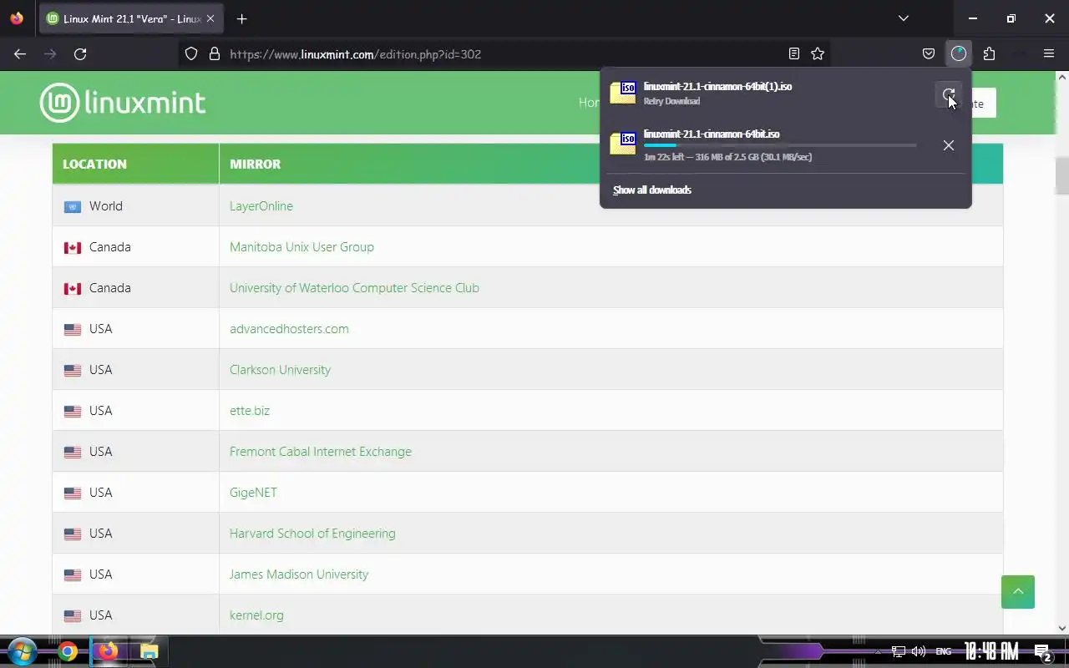Viewport: 1069px width, 668px height.
Task: Click the volume speaker tray icon
Action: click(x=919, y=651)
